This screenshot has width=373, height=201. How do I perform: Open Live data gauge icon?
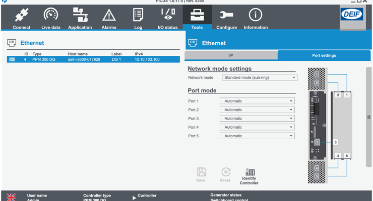tap(51, 17)
